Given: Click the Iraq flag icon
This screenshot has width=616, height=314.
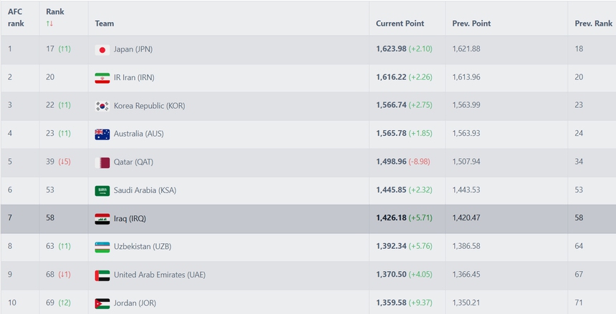Looking at the screenshot, I should (x=102, y=219).
